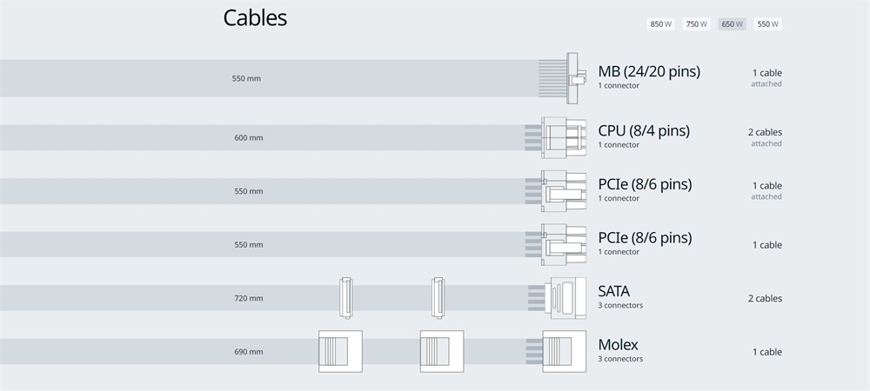Select the 550 W wattage tab

pyautogui.click(x=768, y=23)
